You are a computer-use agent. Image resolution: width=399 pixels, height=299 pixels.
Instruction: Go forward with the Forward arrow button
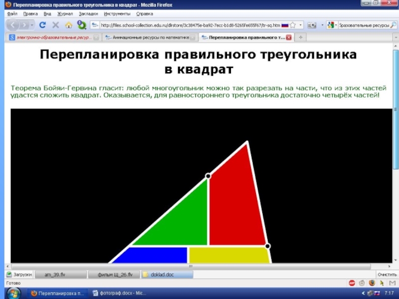(24, 25)
